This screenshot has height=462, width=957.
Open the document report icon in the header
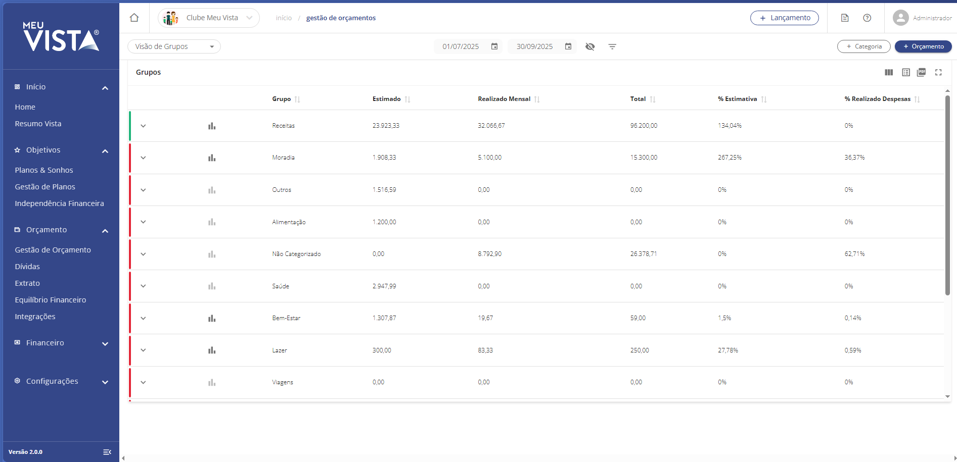tap(845, 18)
